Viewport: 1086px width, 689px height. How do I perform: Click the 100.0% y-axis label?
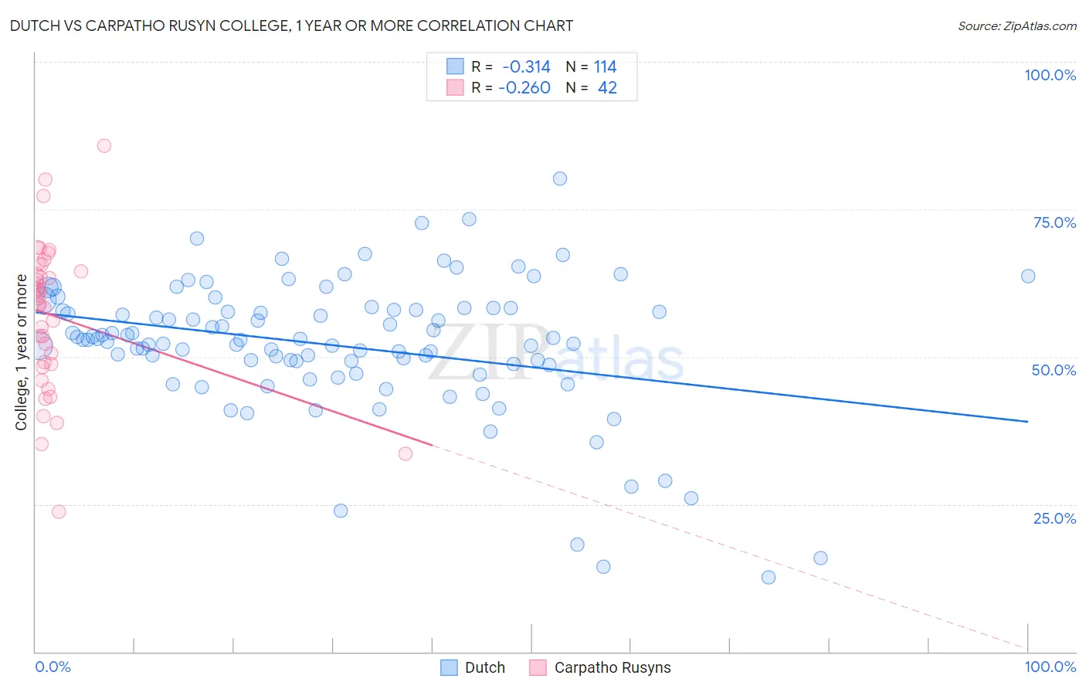1050,75
